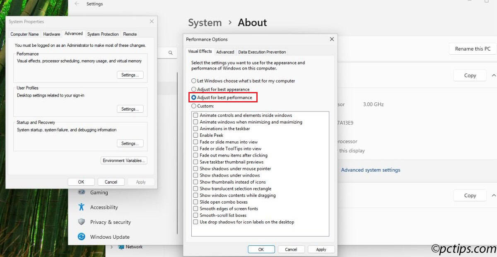
Task: Click System in the Settings breadcrumb
Action: [205, 23]
